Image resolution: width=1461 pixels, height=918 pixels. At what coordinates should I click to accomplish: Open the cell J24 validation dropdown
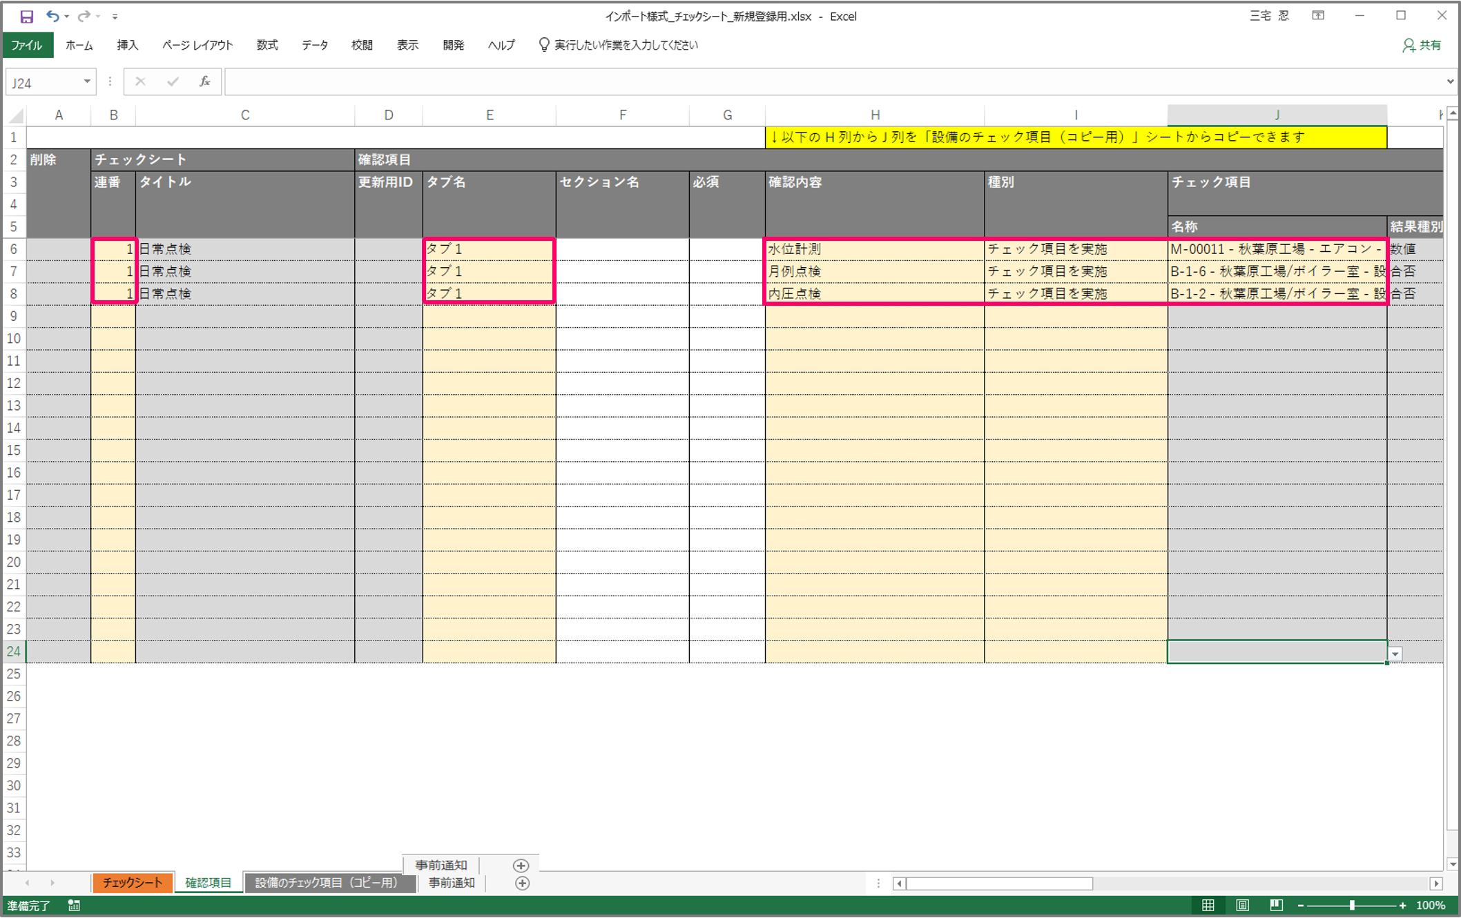point(1395,654)
